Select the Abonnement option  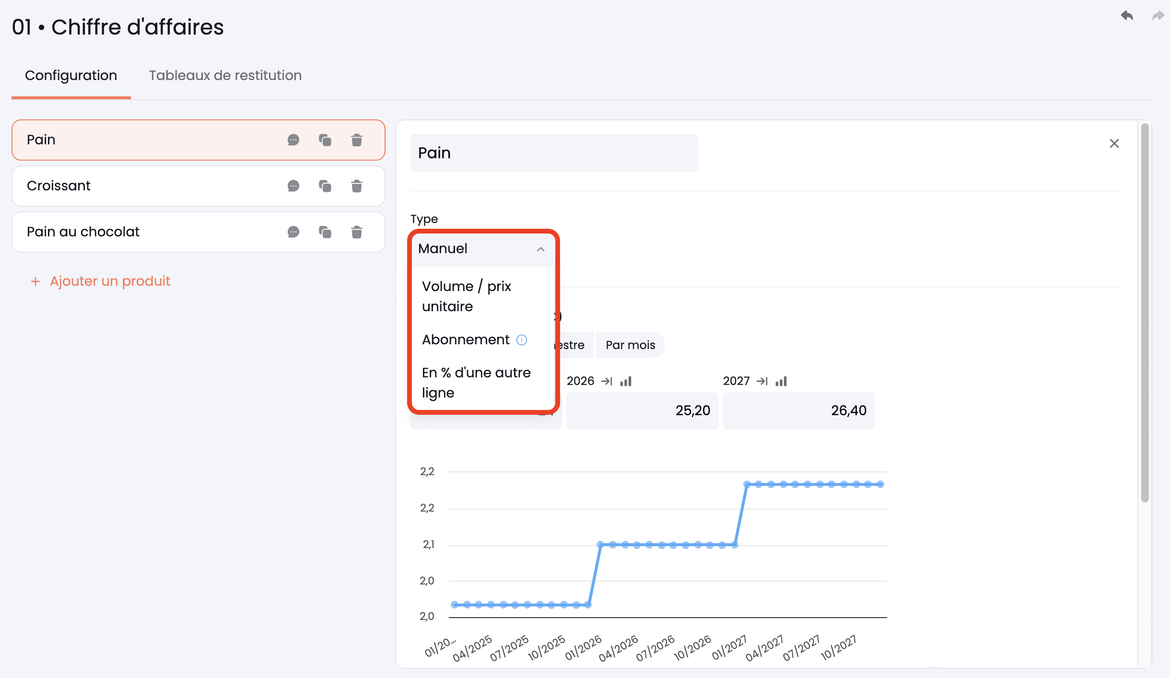point(466,340)
